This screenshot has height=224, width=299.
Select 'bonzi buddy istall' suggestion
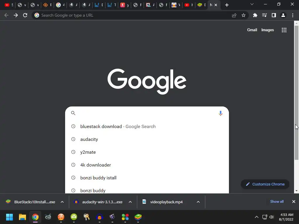[x=147, y=178]
